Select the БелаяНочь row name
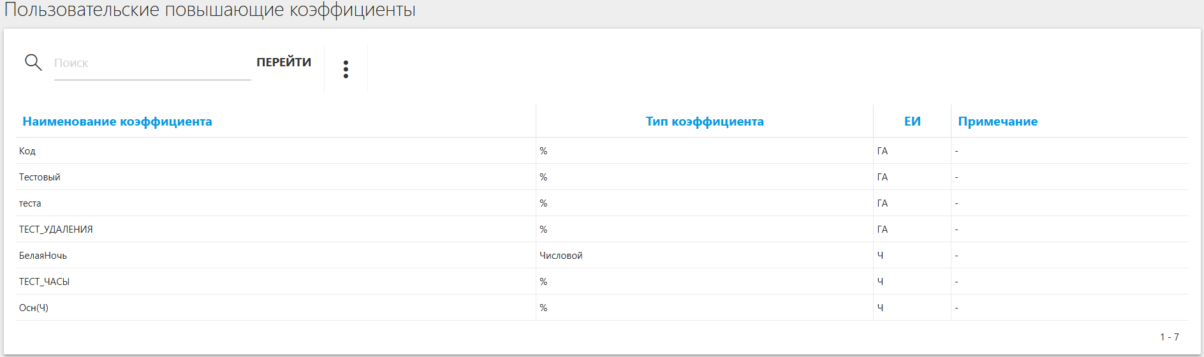This screenshot has height=357, width=1204. coord(43,256)
